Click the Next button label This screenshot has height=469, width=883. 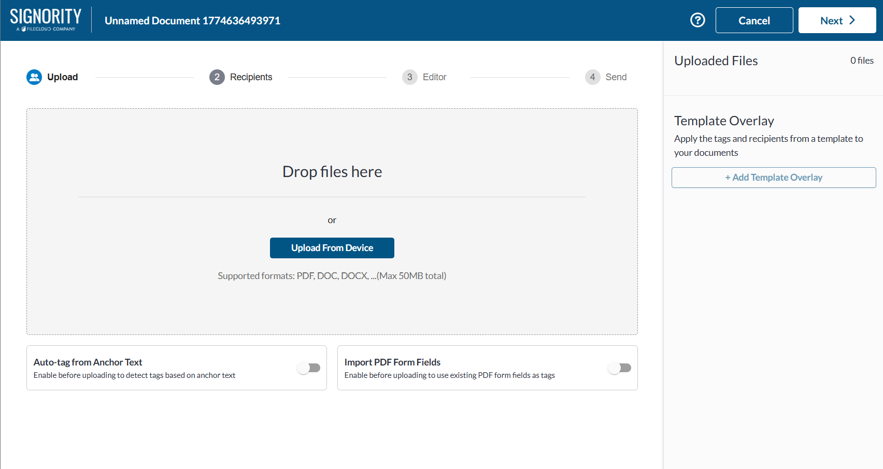point(831,21)
